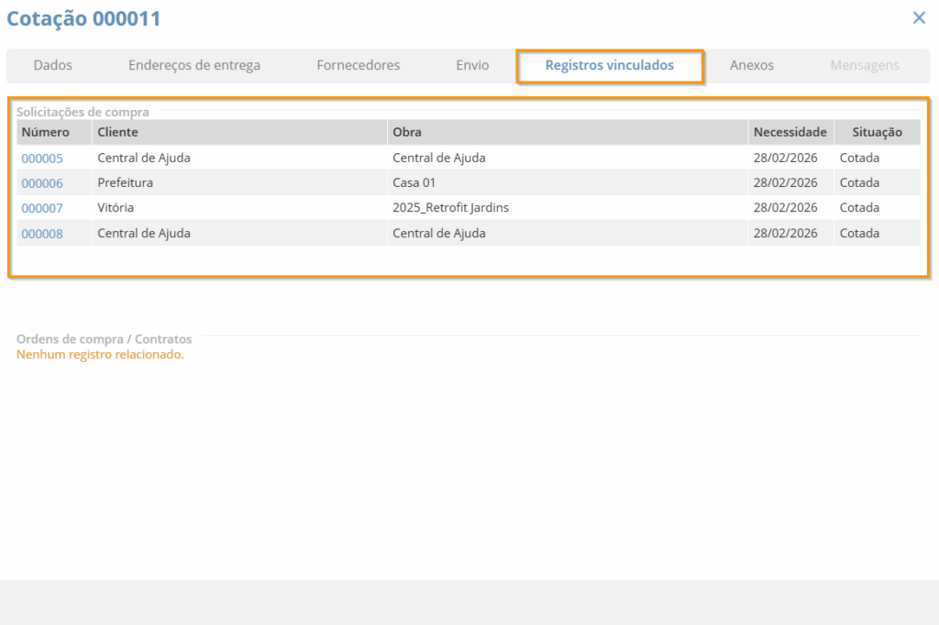Screen dimensions: 939x625
Task: Click the Necessidade column header
Action: point(790,133)
